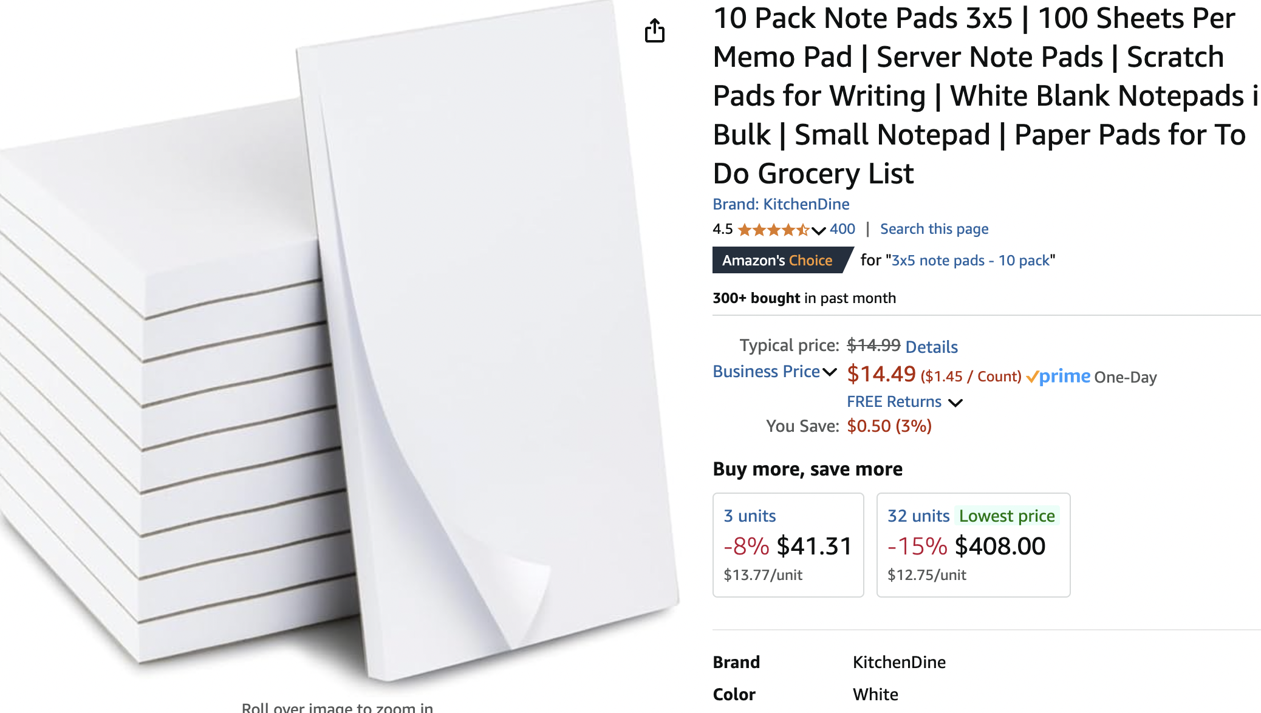Click the star rating icons
1261x713 pixels.
[773, 230]
